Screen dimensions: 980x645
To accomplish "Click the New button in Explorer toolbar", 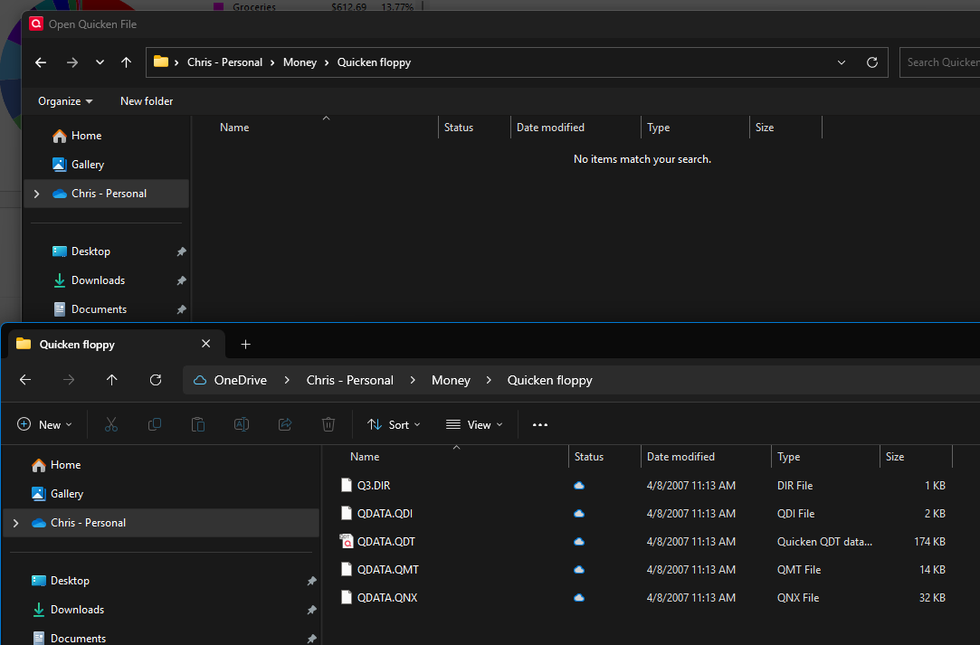I will pyautogui.click(x=44, y=424).
